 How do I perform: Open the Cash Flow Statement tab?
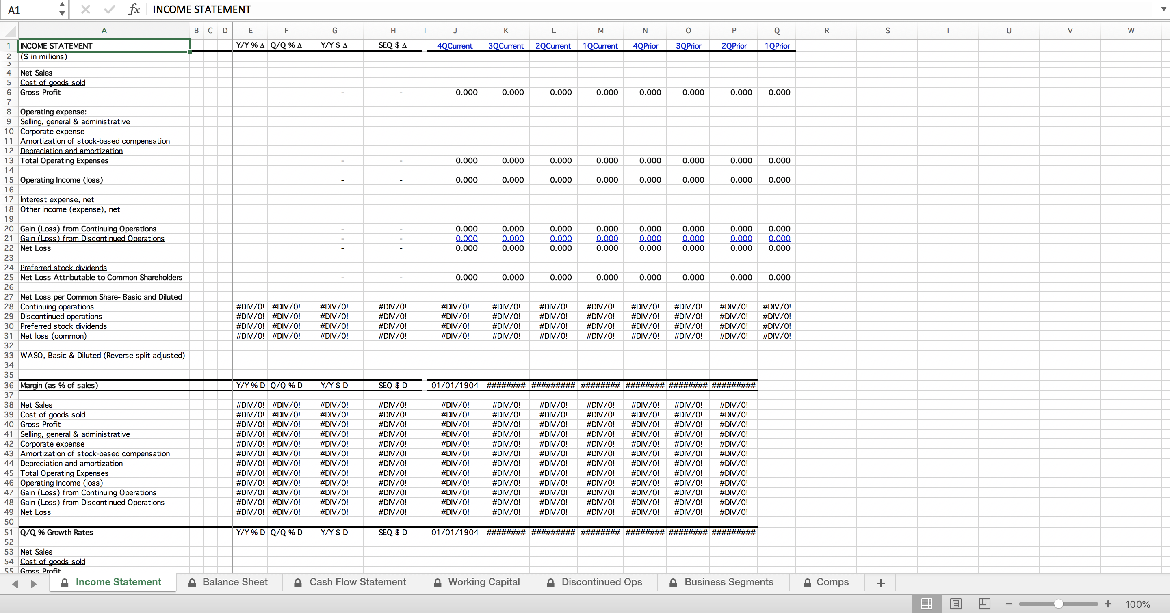pos(351,582)
